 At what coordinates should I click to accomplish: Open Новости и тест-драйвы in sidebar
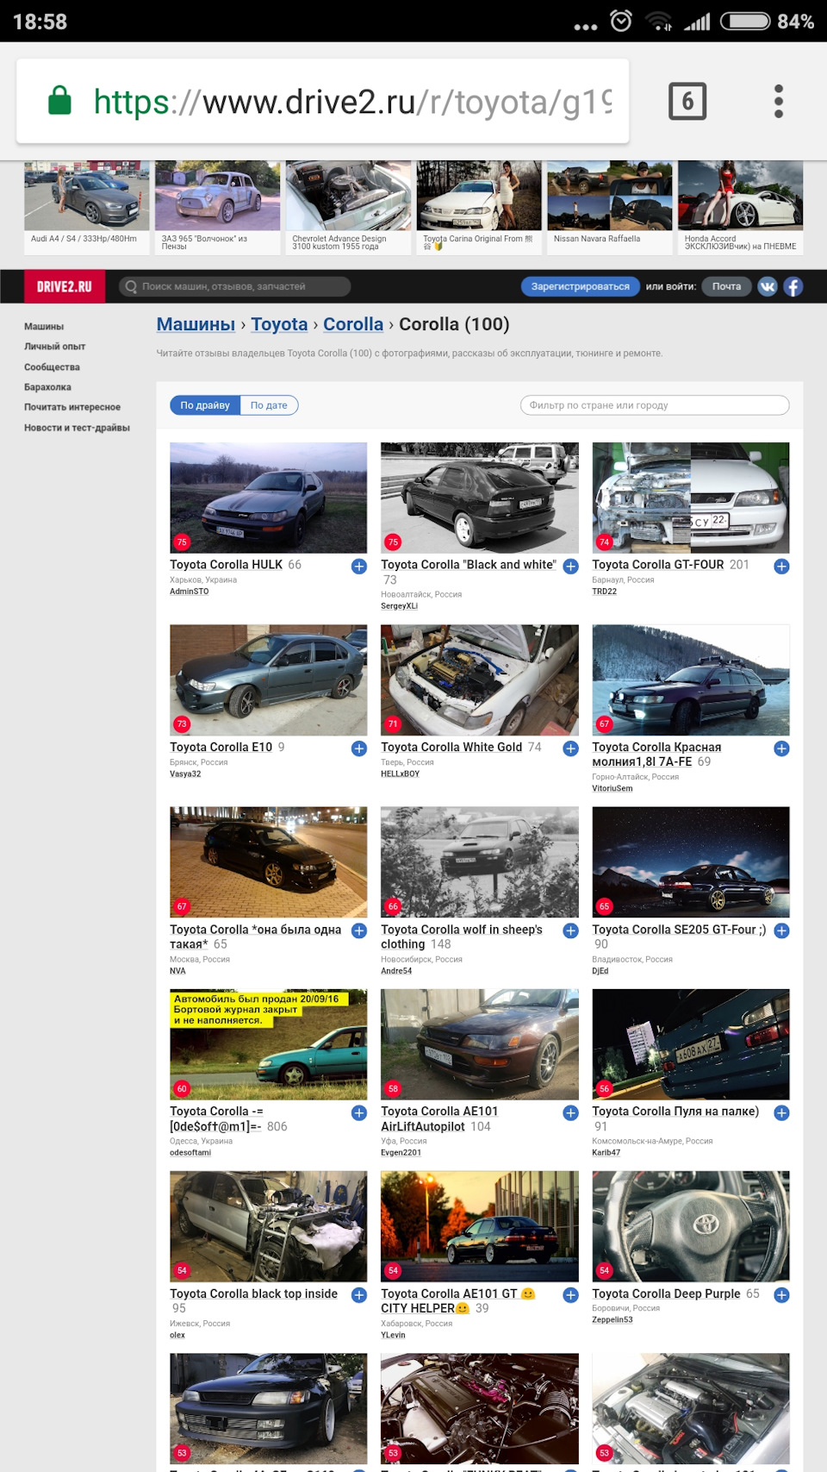point(77,428)
